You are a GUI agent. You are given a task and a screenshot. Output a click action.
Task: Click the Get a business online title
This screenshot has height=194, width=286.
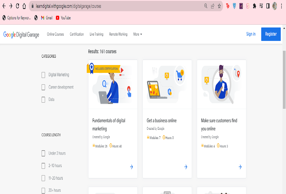(x=161, y=121)
